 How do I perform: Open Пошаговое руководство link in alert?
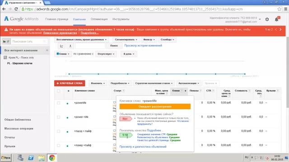coord(60,33)
